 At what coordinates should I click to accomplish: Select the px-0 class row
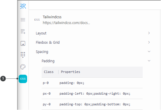[x=92, y=93]
